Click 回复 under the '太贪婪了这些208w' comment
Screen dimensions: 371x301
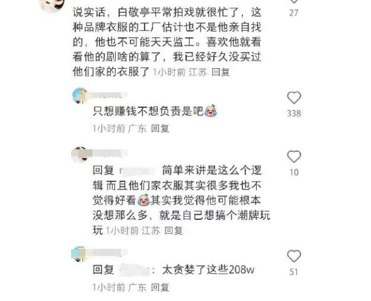[x=160, y=287]
